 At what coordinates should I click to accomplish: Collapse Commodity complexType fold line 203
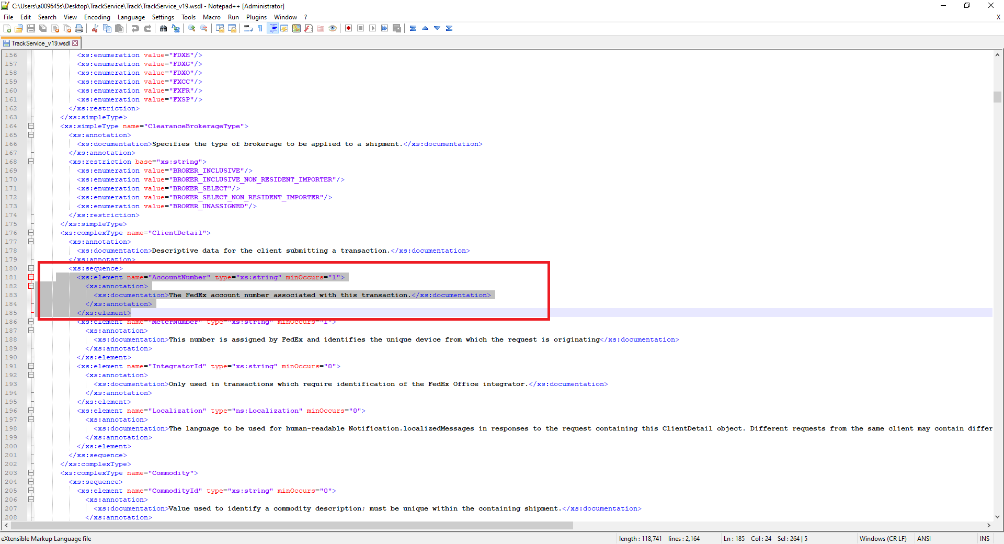(31, 473)
